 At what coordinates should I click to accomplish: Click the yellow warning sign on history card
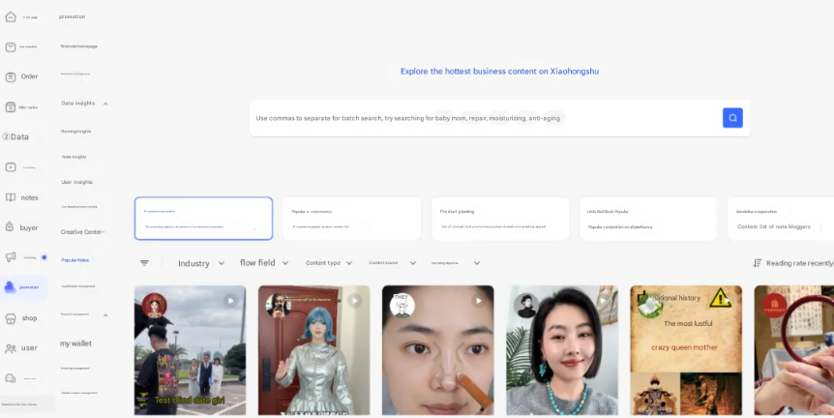(720, 298)
